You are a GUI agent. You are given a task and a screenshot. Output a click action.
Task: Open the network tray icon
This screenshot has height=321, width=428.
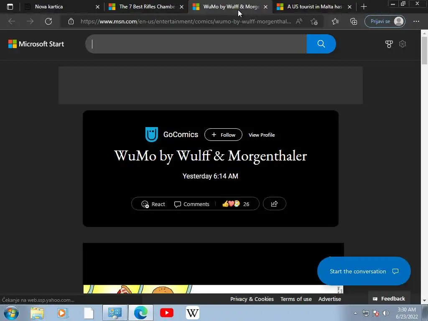point(365,313)
